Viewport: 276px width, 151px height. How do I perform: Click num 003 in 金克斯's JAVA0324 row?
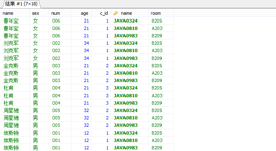coord(56,66)
